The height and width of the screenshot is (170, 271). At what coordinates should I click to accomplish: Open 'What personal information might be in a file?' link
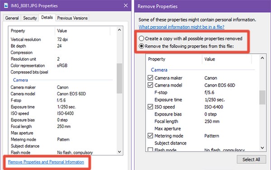182,27
